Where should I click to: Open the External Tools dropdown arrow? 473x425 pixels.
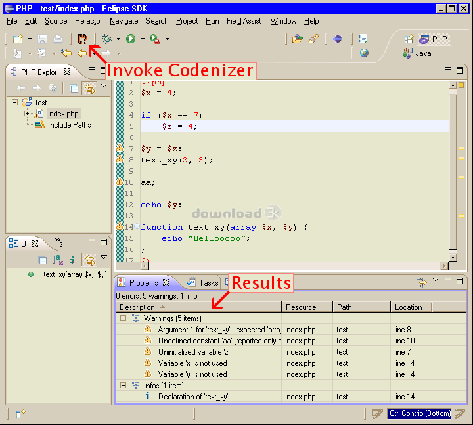[167, 39]
